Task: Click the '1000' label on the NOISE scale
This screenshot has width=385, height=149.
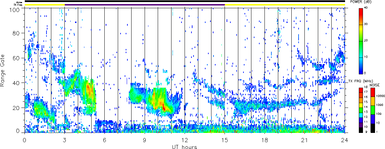Action: [379, 105]
